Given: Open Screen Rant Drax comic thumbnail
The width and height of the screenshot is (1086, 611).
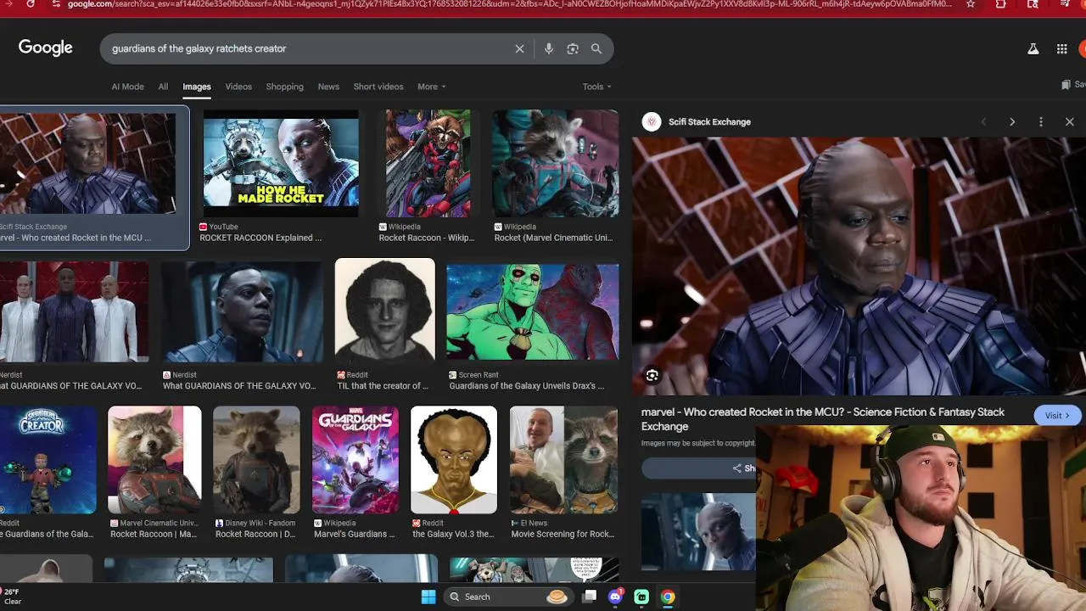Looking at the screenshot, I should click(x=533, y=311).
